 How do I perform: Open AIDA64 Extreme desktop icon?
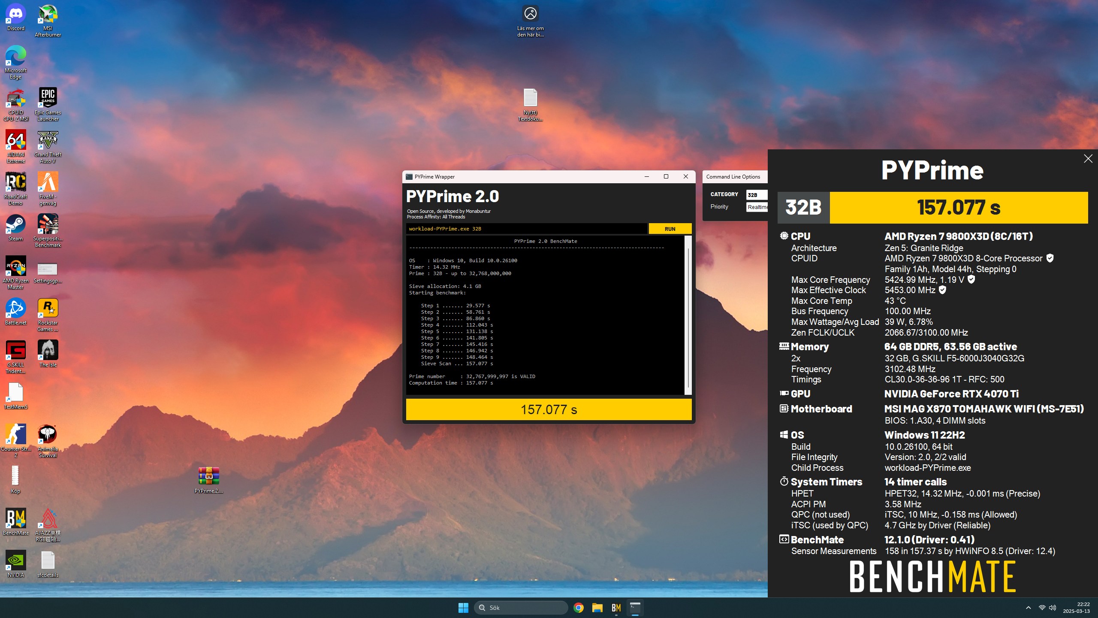click(16, 147)
